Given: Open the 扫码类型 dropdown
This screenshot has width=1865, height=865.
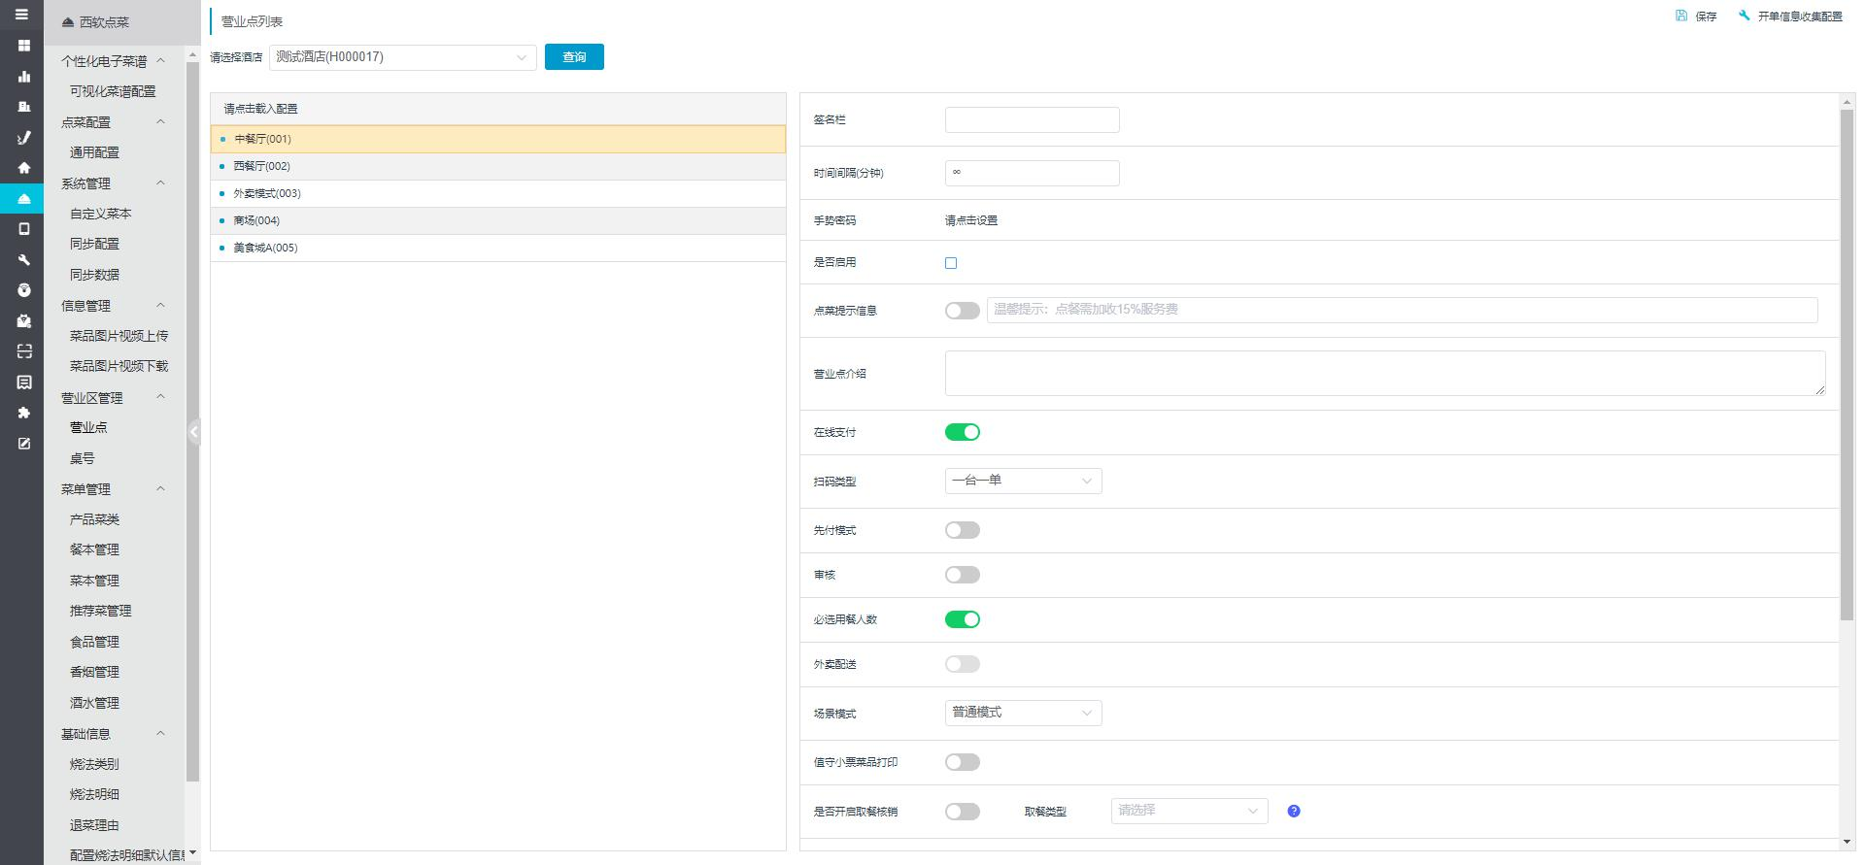Looking at the screenshot, I should point(1023,481).
